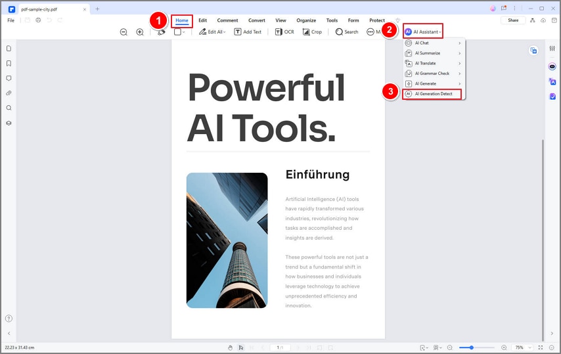This screenshot has width=561, height=354.
Task: Click the translate icon on right sidebar
Action: [552, 81]
